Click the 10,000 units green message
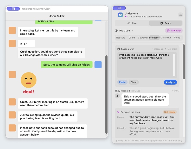 64,22
